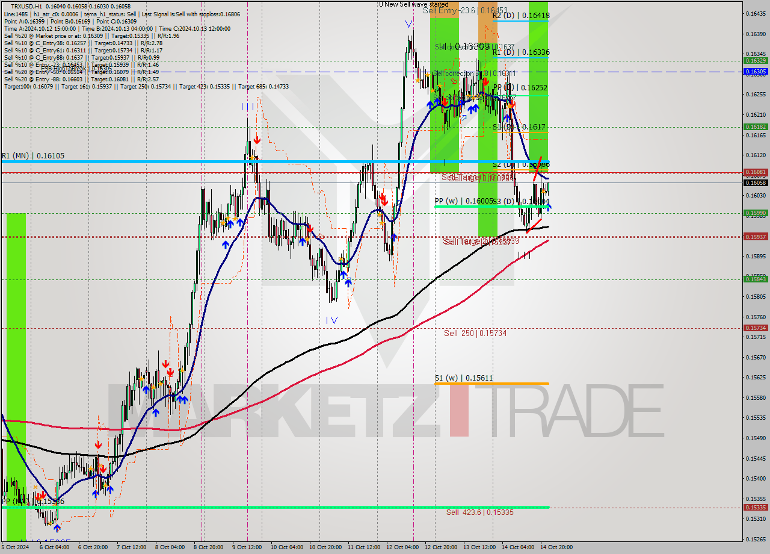Click the wave 'I V' label below candles

click(x=331, y=320)
